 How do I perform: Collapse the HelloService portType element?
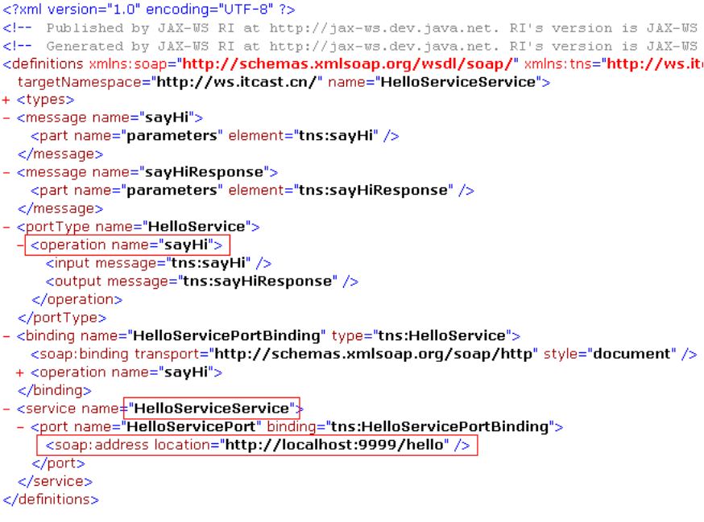6,226
